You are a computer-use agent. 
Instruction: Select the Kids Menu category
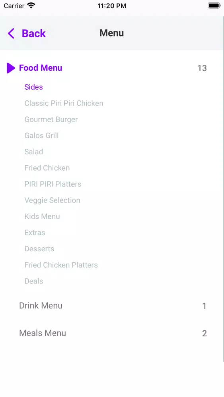tap(42, 216)
